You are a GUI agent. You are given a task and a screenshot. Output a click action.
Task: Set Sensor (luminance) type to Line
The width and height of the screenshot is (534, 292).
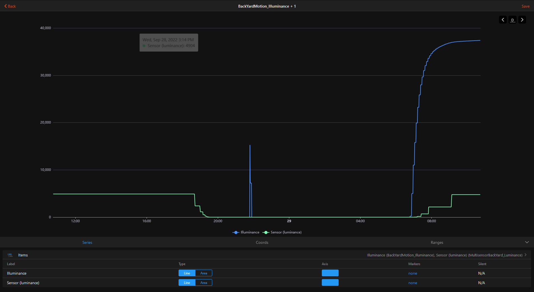187,283
